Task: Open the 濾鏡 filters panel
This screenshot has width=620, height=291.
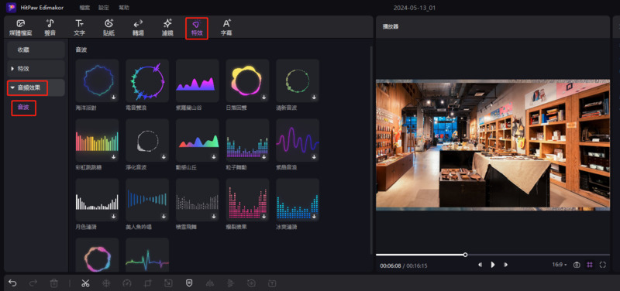Action: 167,28
